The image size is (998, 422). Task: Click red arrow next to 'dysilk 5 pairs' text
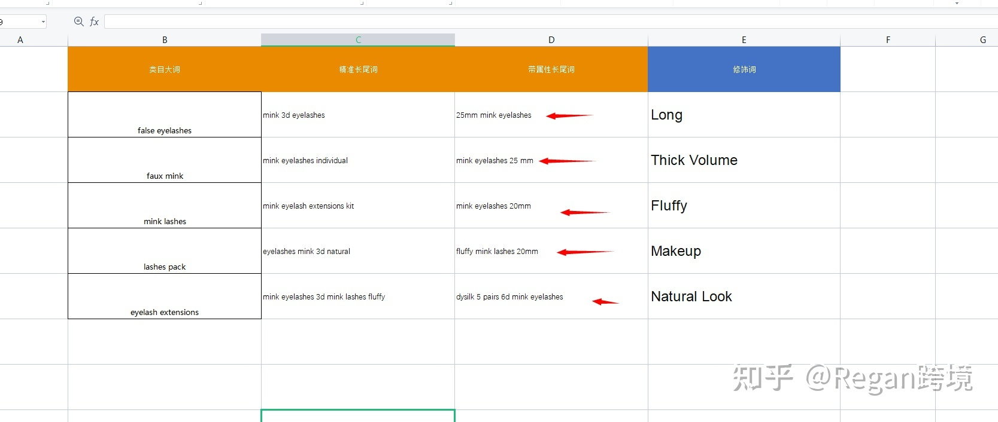pyautogui.click(x=605, y=302)
